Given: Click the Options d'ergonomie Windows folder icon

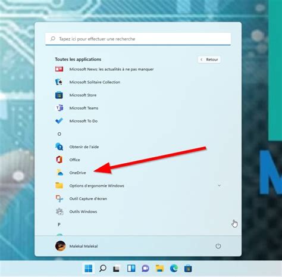Looking at the screenshot, I should 59,185.
